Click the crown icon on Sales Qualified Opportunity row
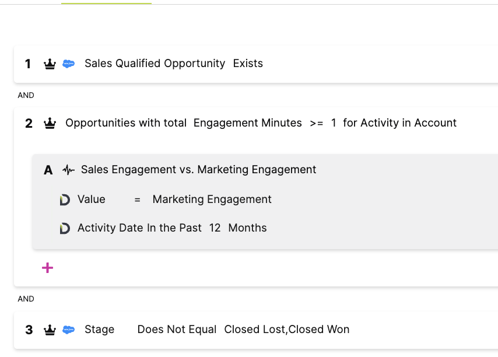498x357 pixels. point(50,64)
